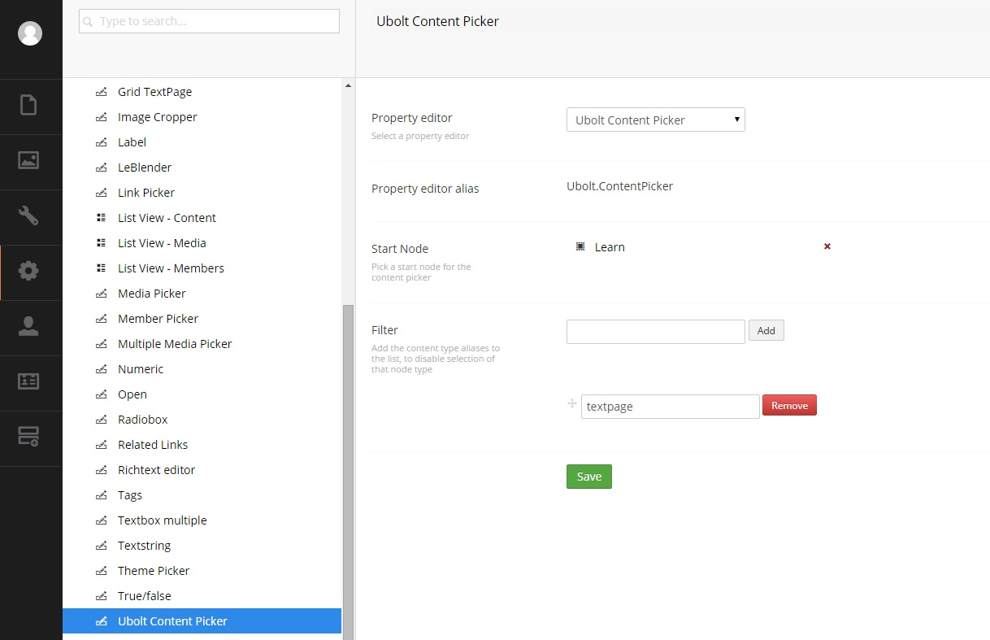This screenshot has width=990, height=640.
Task: Open the Settings section wrench icon
Action: pyautogui.click(x=28, y=216)
